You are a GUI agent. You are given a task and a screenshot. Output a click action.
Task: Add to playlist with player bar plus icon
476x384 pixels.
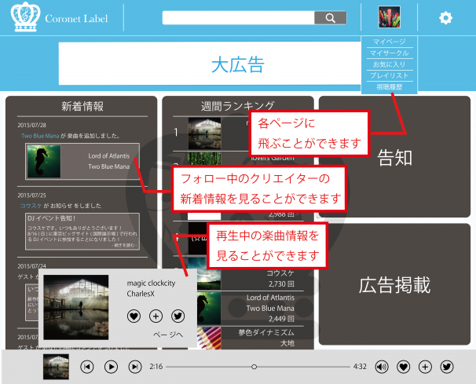425,367
